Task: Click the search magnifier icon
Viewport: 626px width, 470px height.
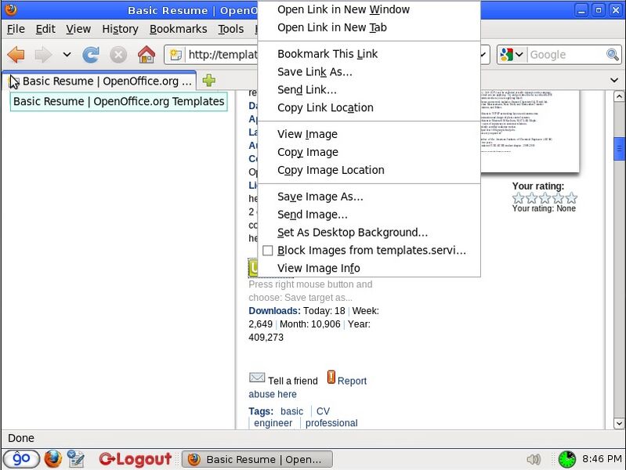Action: coord(613,54)
